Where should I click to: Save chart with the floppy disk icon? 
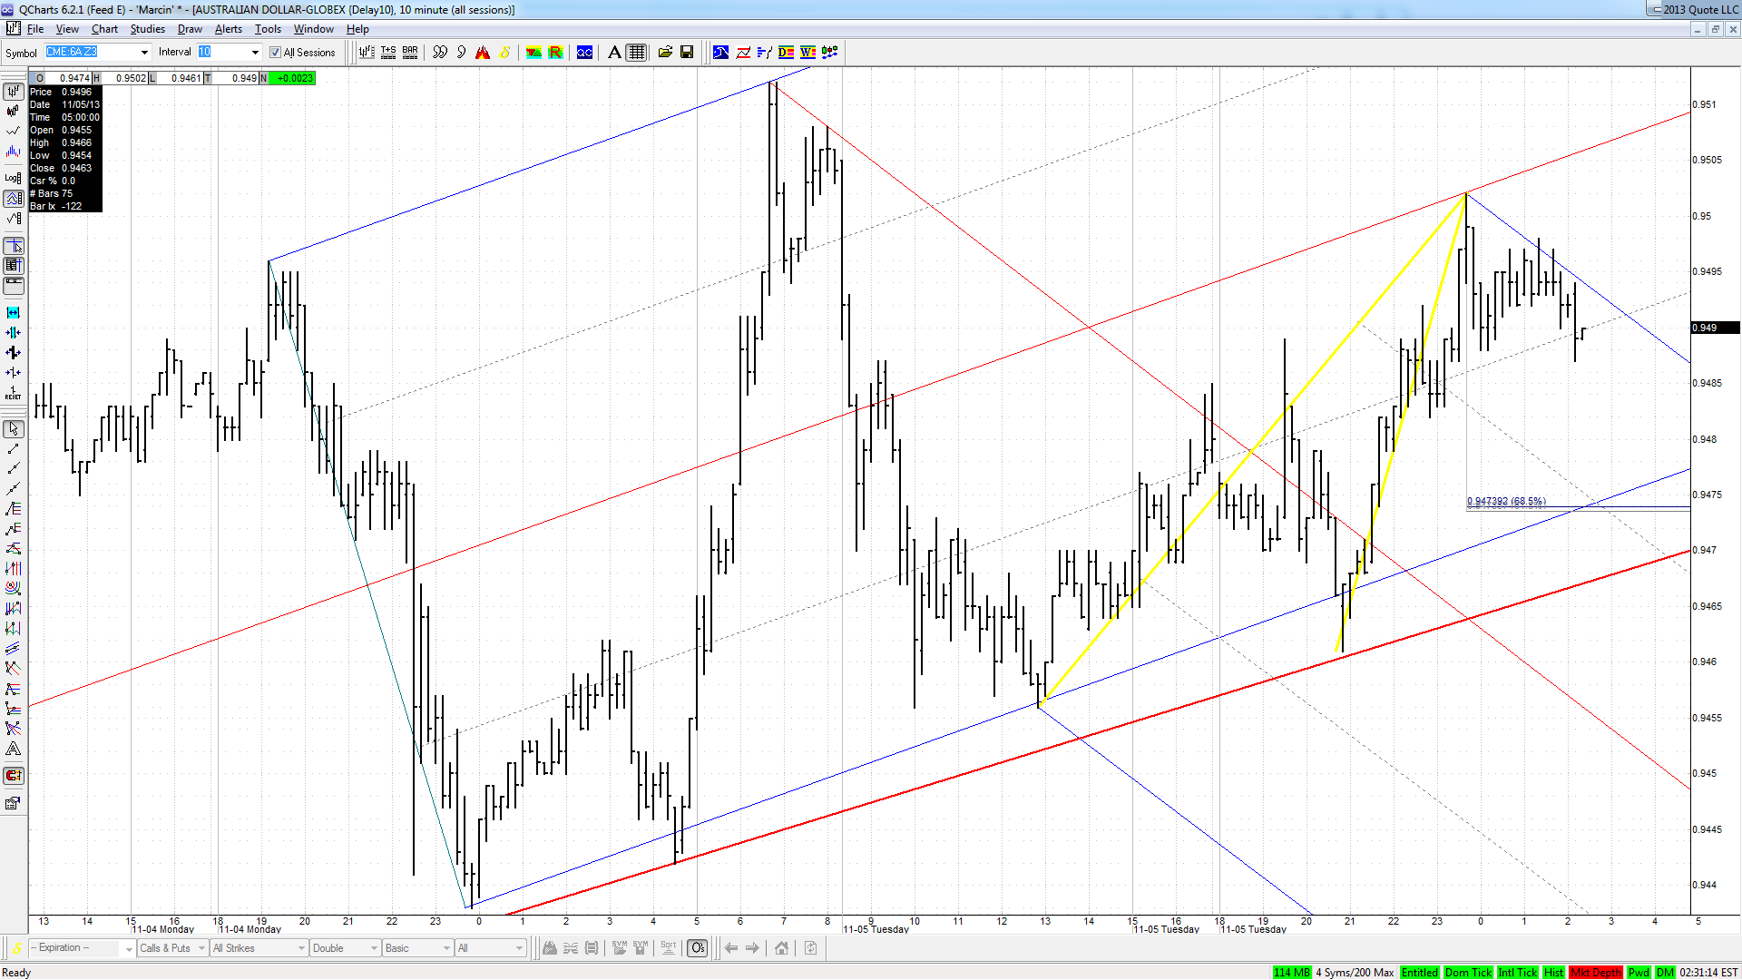(687, 53)
